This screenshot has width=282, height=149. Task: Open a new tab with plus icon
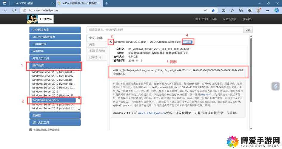(106, 3)
